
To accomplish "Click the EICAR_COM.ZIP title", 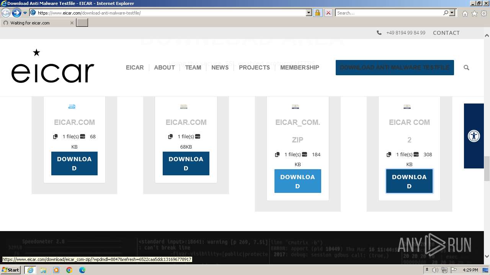I will [297, 131].
